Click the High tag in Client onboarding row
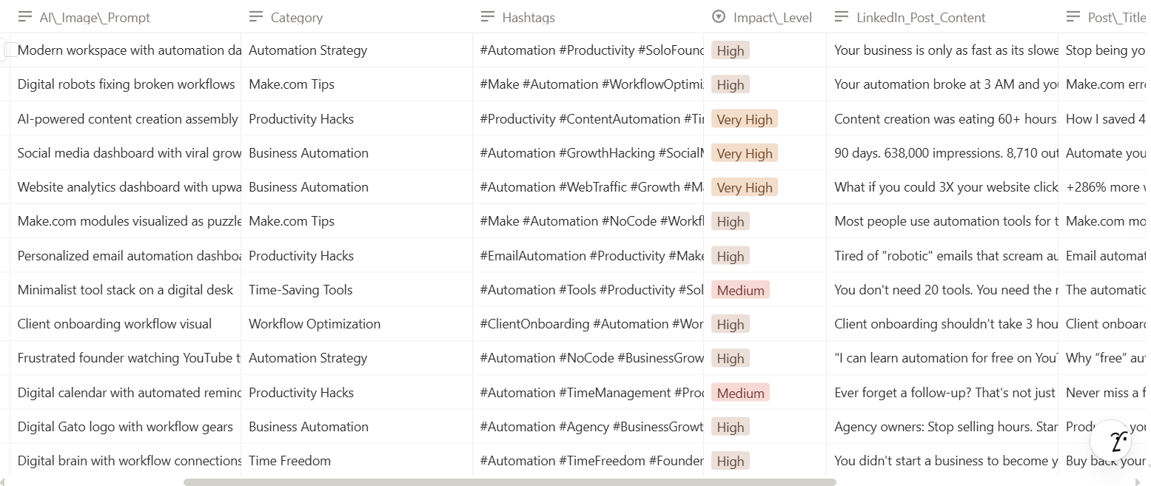This screenshot has height=486, width=1151. coord(731,324)
